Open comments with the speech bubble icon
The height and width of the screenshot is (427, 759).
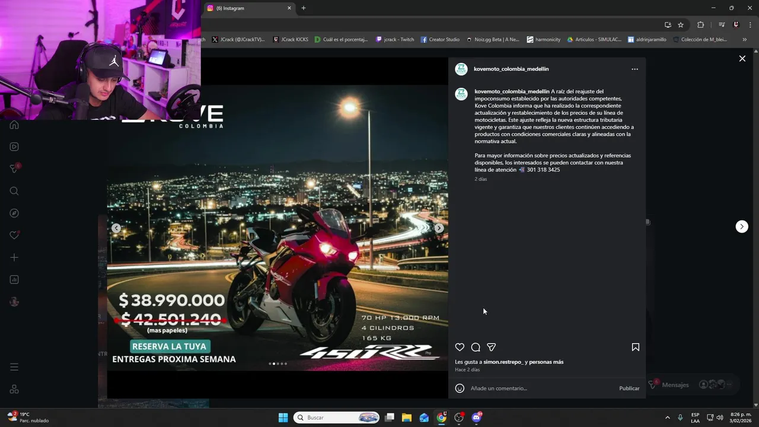(476, 348)
